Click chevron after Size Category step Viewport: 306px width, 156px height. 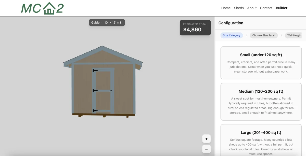point(246,35)
